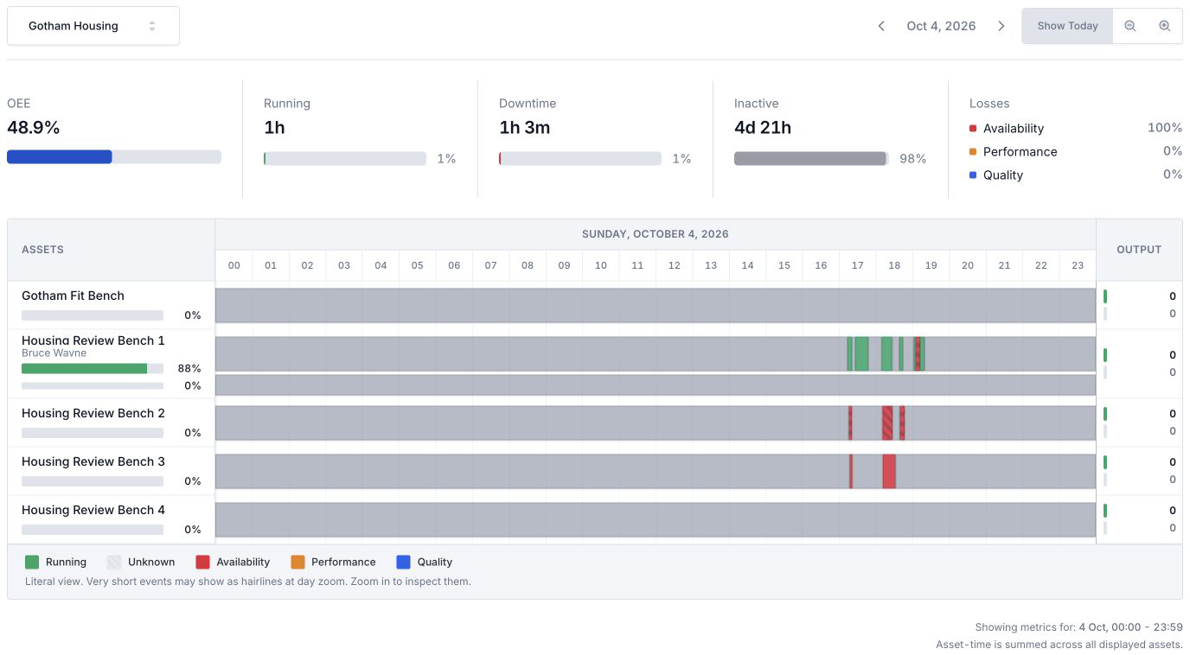Viewport: 1190px width, 655px height.
Task: Click the Housing Review Bench 4 timeline bar
Action: click(656, 520)
